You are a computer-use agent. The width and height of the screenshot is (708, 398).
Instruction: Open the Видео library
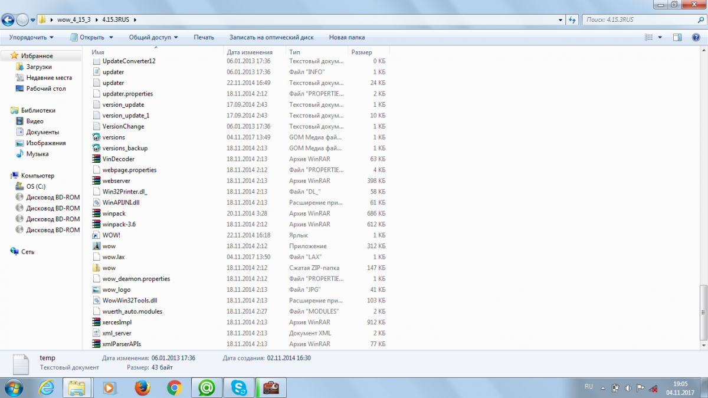pyautogui.click(x=35, y=121)
